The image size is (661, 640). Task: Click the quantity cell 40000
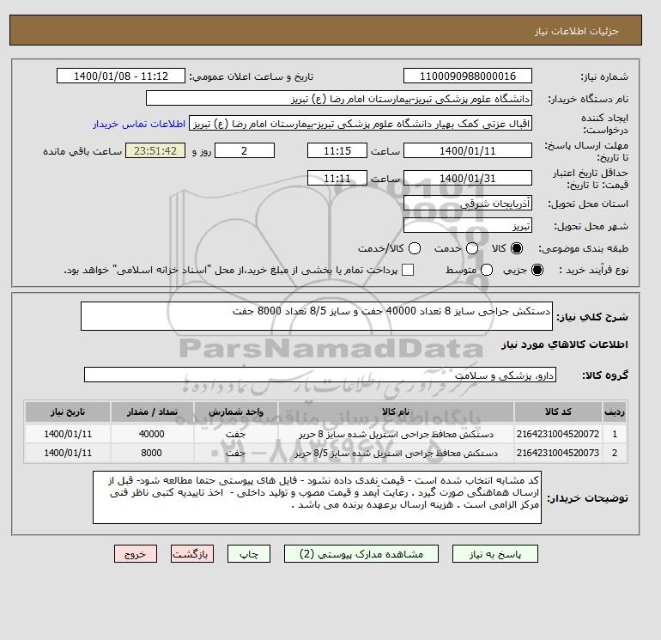152,434
